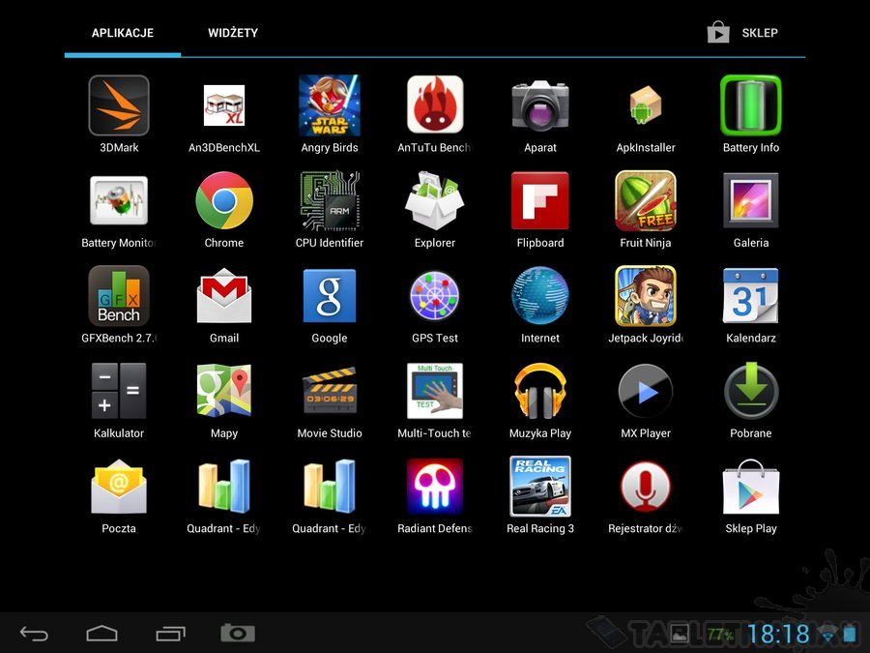The width and height of the screenshot is (870, 653).
Task: Open Fruit Ninja Free game
Action: click(x=646, y=200)
